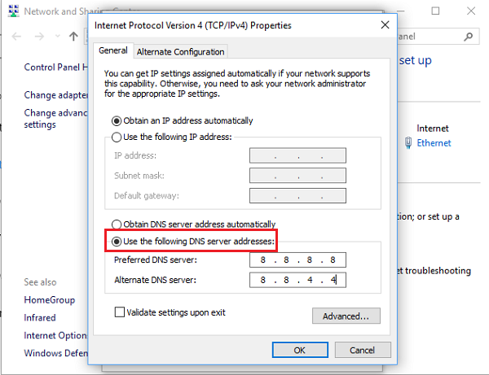Select Obtain DNS server address automatically
Viewport: 489px width, 375px height.
(117, 225)
